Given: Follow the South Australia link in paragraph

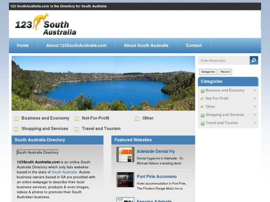Looking at the screenshot, I should (x=64, y=172).
